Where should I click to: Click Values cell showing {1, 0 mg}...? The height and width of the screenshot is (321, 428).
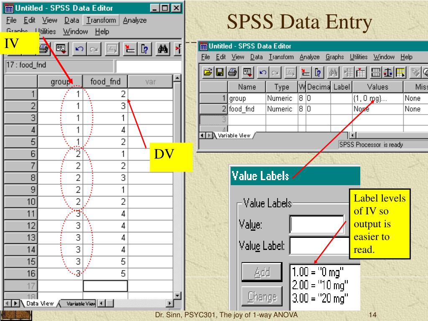click(377, 98)
